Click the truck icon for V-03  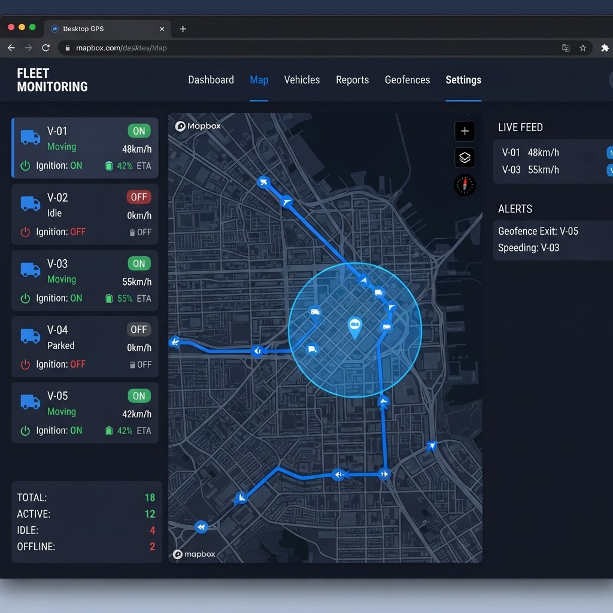coord(30,270)
